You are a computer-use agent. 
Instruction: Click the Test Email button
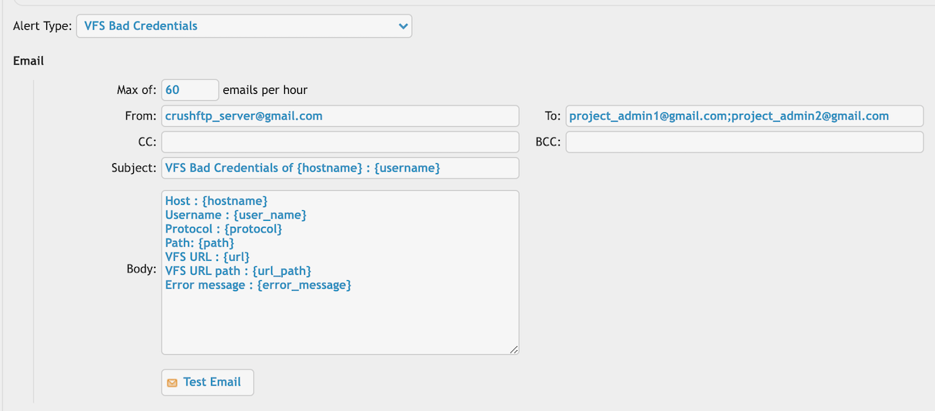pos(207,383)
